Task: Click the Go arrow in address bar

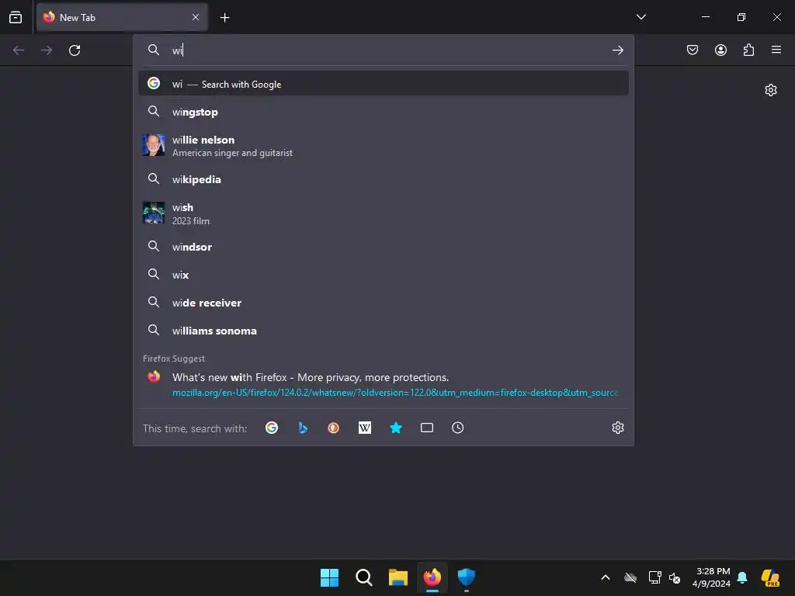Action: point(617,50)
